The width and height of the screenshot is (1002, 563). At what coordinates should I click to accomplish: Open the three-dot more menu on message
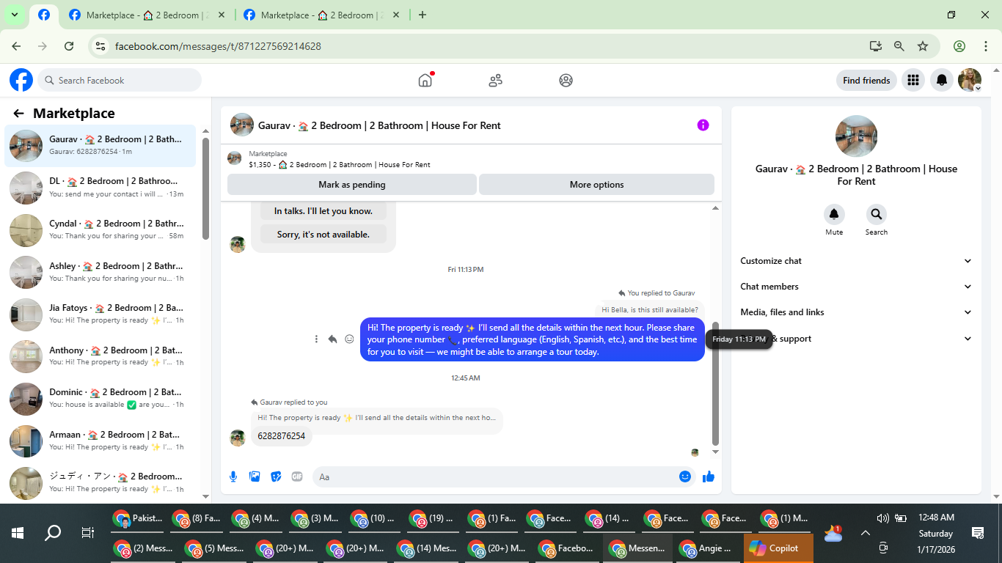(x=316, y=339)
